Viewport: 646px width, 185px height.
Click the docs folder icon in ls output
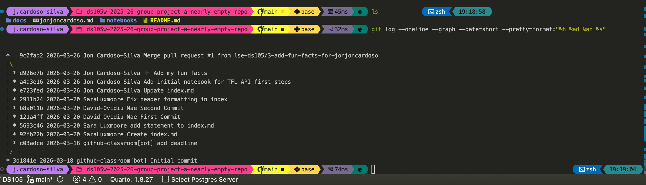click(x=9, y=20)
